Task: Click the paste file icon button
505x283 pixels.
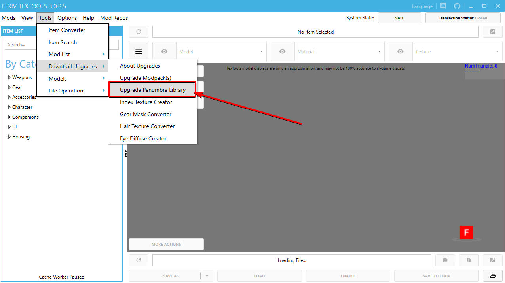Action: tap(469, 260)
